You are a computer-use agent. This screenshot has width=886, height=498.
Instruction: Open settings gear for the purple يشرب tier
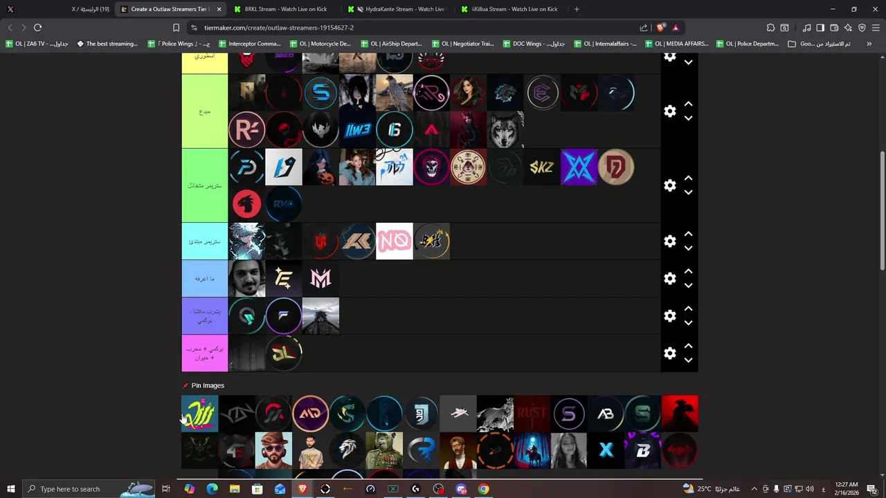pyautogui.click(x=669, y=316)
